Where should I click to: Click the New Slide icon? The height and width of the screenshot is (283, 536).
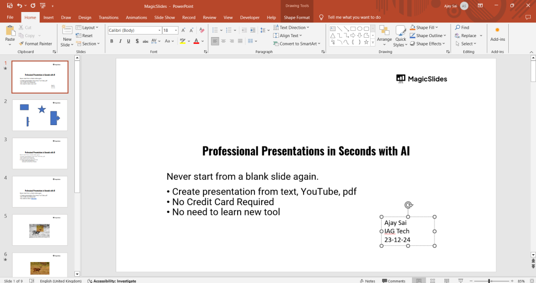[x=67, y=30]
